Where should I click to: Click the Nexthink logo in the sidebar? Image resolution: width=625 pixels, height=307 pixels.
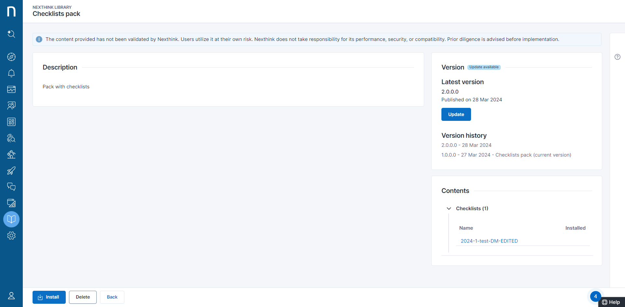(x=11, y=11)
